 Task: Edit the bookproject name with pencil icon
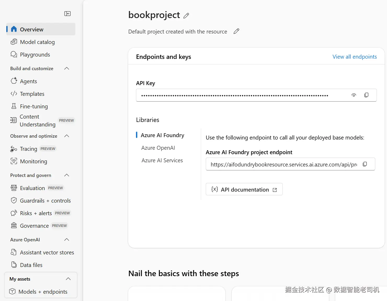[186, 16]
